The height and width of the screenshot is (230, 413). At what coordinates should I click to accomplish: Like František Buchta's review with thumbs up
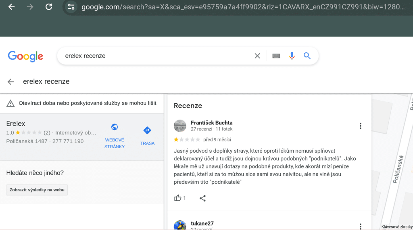point(178,198)
